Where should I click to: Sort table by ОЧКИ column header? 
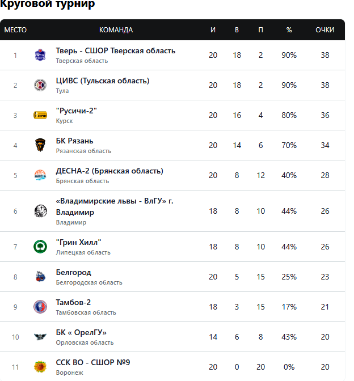[325, 30]
